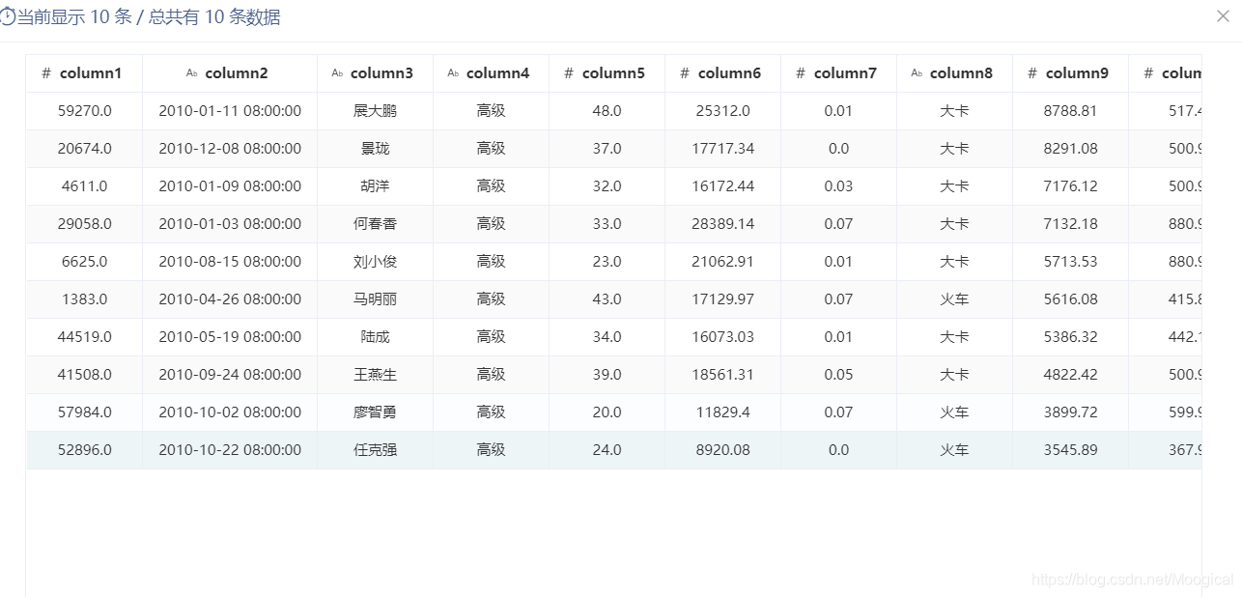1242x597 pixels.
Task: Click cell value 1383.0
Action: pos(85,299)
